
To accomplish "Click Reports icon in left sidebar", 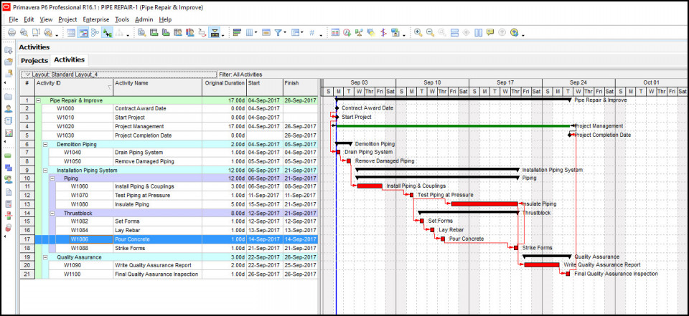I will (9, 120).
